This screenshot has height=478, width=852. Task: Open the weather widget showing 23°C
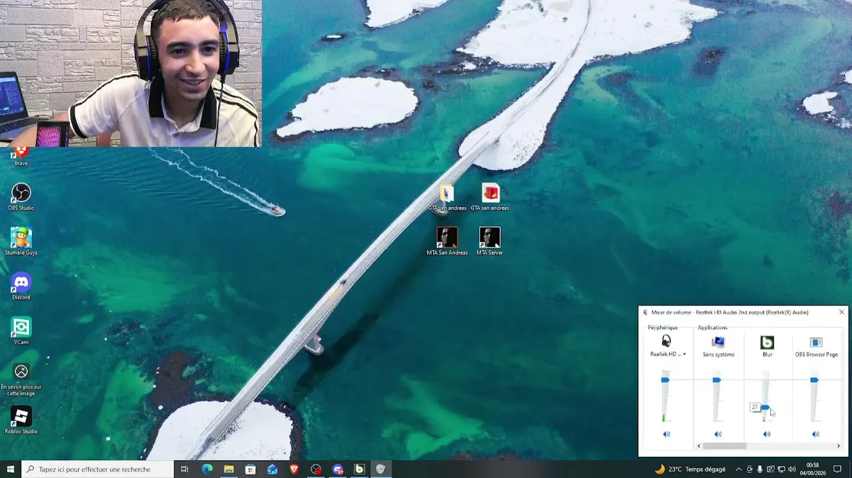point(690,469)
